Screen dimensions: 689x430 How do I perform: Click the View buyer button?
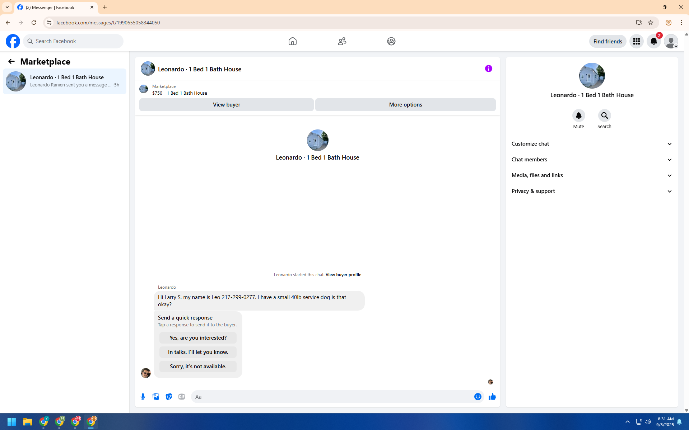(x=226, y=105)
